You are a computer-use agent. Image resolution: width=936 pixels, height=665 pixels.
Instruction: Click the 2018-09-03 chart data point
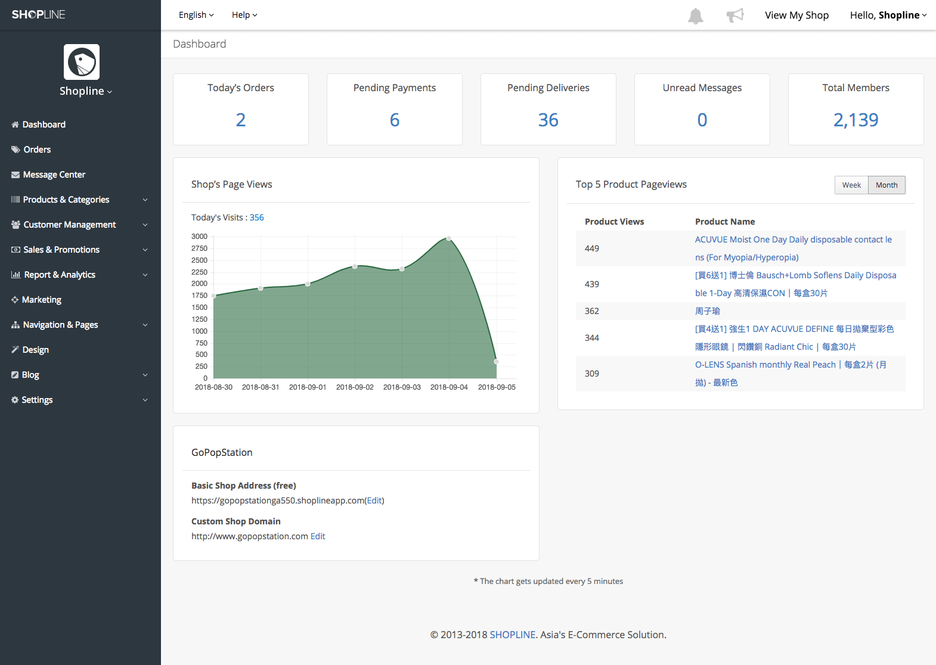click(402, 269)
